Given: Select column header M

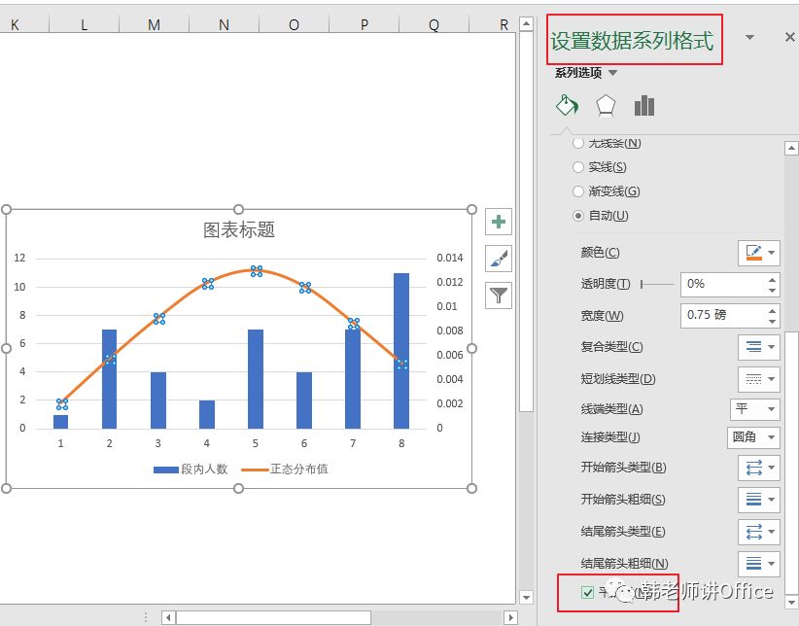Looking at the screenshot, I should click(154, 24).
